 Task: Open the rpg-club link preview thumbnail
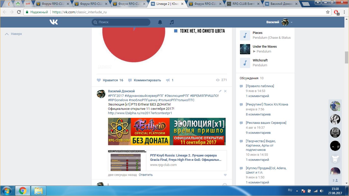pos(127,161)
